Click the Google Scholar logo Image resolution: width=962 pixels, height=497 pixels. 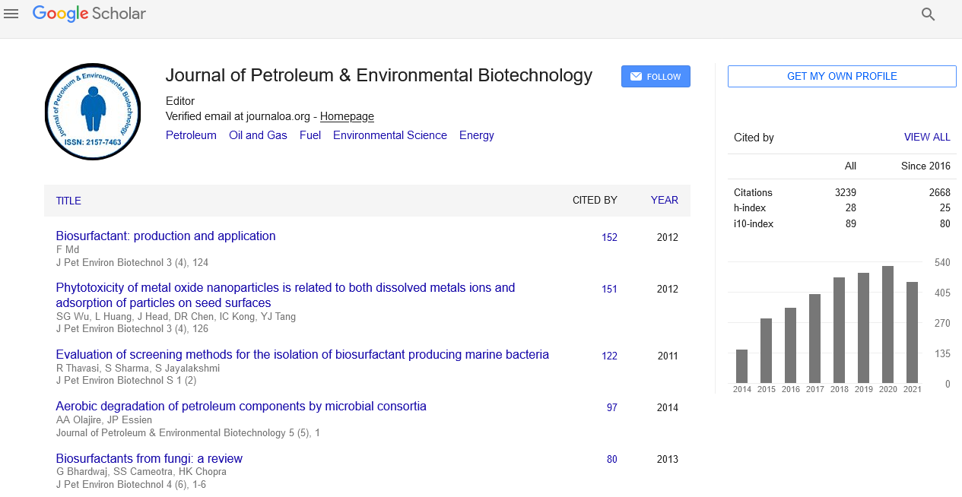[x=90, y=14]
